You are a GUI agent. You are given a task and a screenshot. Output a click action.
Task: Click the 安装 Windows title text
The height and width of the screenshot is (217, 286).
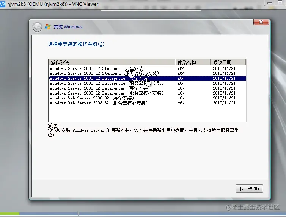pyautogui.click(x=68, y=27)
